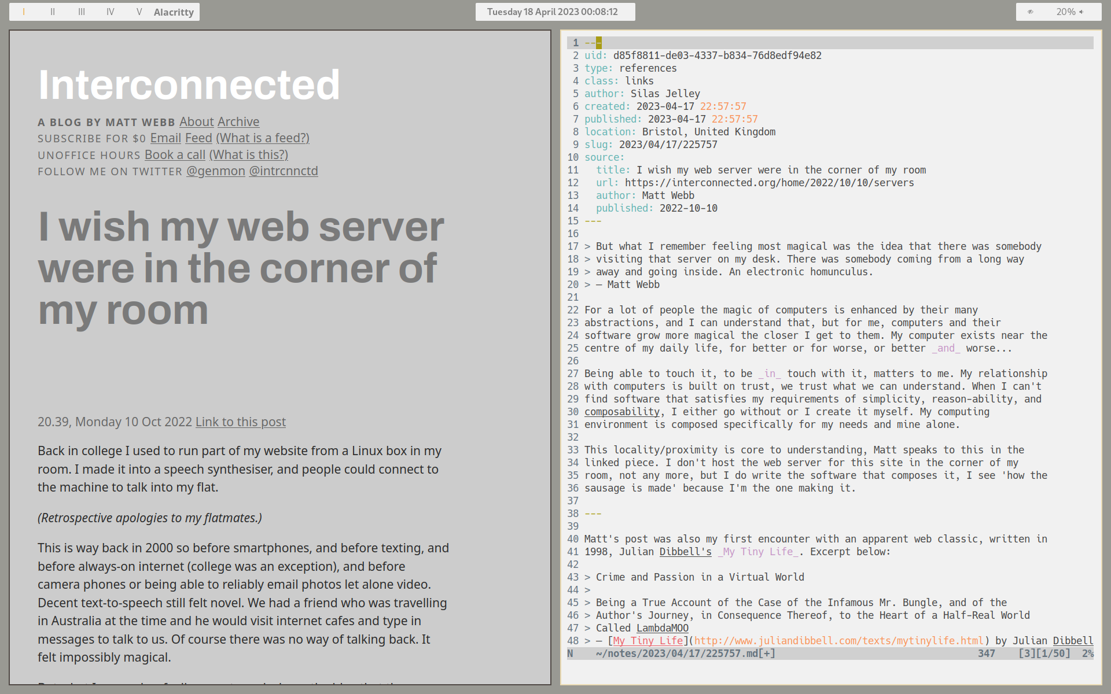This screenshot has width=1111, height=694.
Task: Switch to workspace II
Action: click(53, 12)
